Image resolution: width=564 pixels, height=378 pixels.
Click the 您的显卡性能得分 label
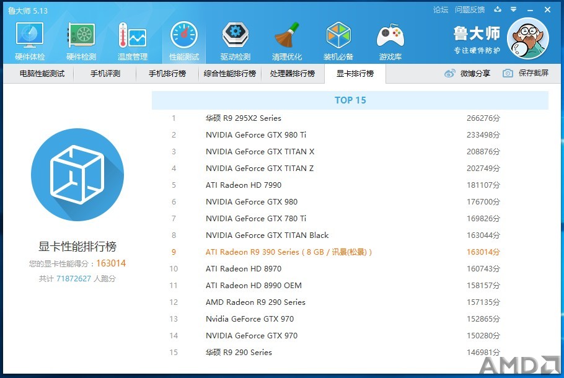coord(59,263)
